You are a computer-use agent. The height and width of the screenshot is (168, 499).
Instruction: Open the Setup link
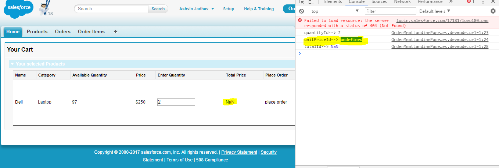coord(229,9)
